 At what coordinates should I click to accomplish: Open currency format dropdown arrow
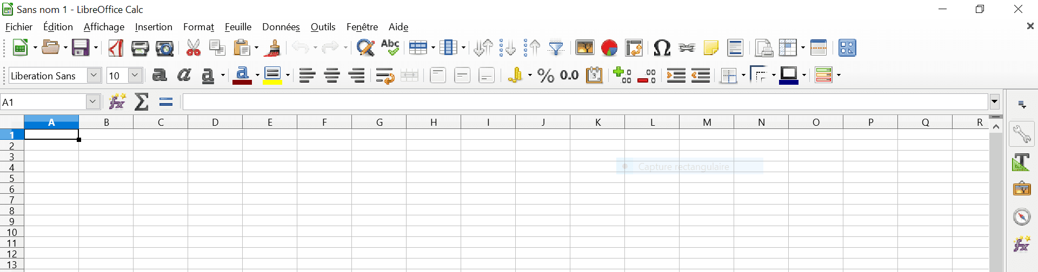530,76
